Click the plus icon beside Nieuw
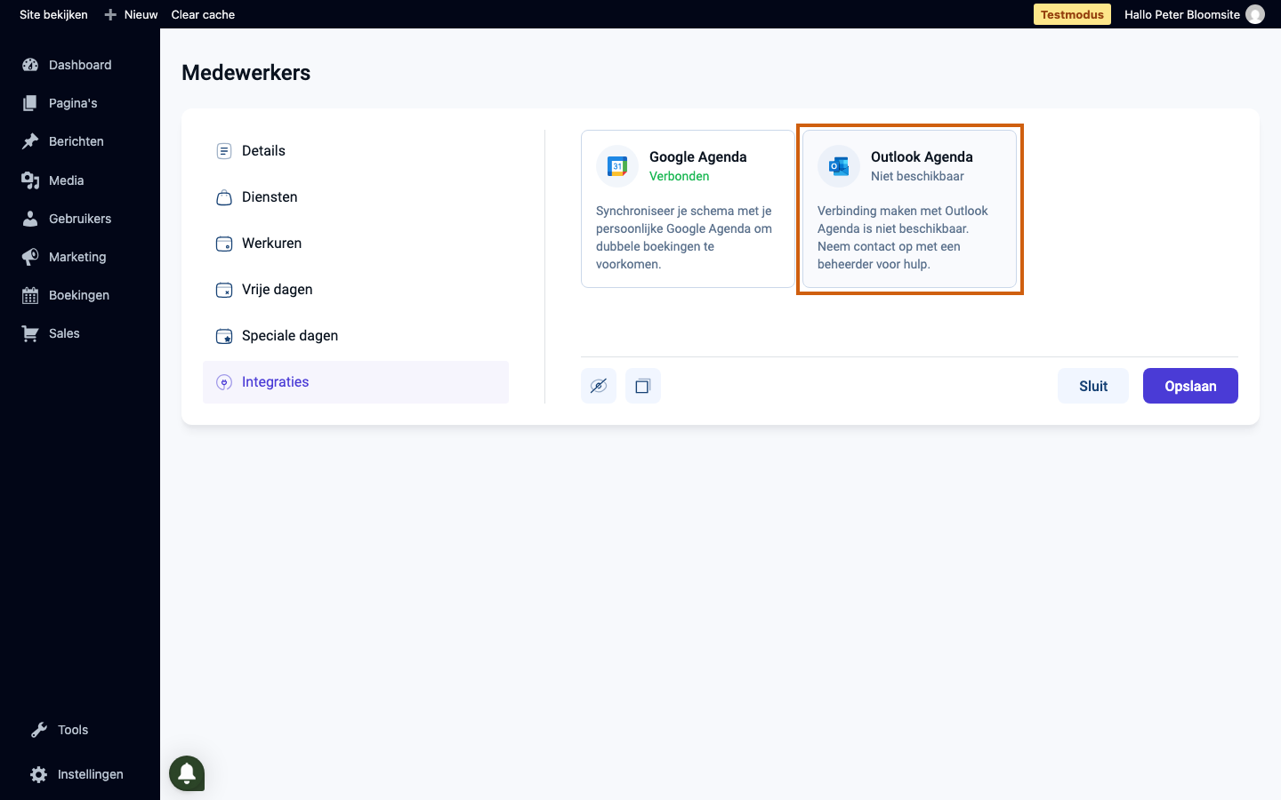The height and width of the screenshot is (800, 1281). [x=110, y=14]
